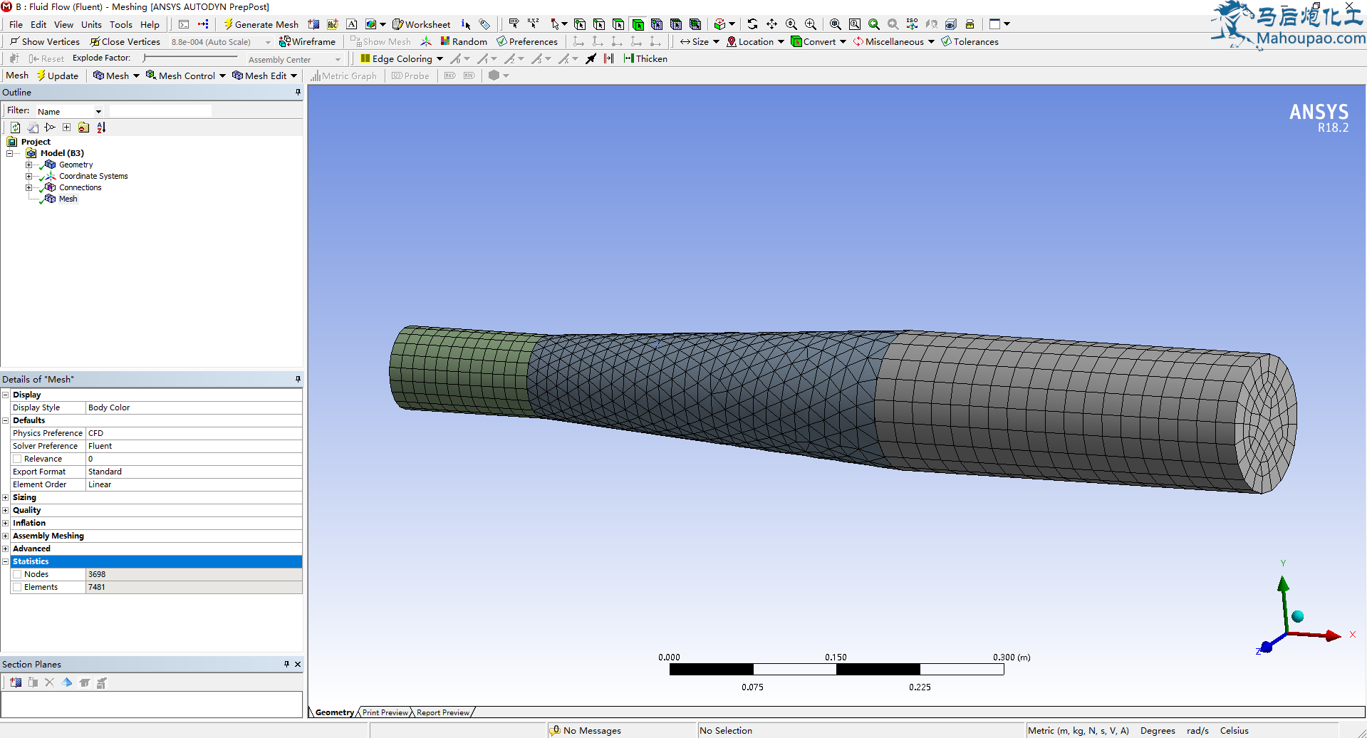Switch to the Print Preview tab
The image size is (1367, 738).
pyautogui.click(x=385, y=712)
